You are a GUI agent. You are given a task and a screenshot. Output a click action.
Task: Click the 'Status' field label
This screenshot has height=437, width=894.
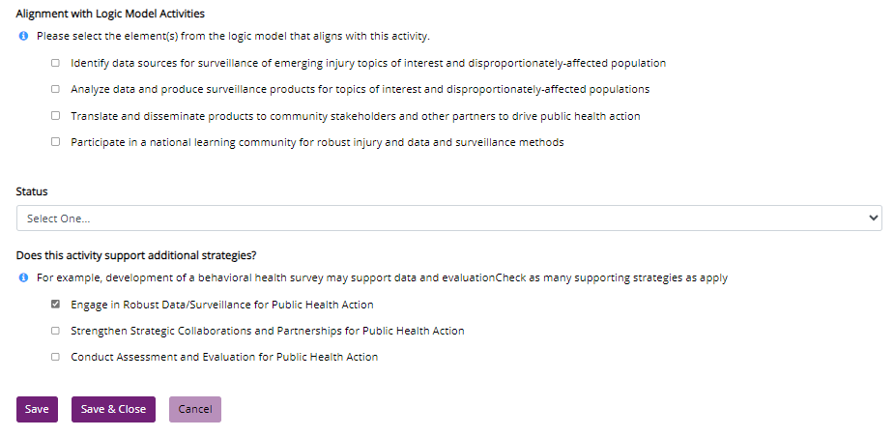tap(32, 191)
